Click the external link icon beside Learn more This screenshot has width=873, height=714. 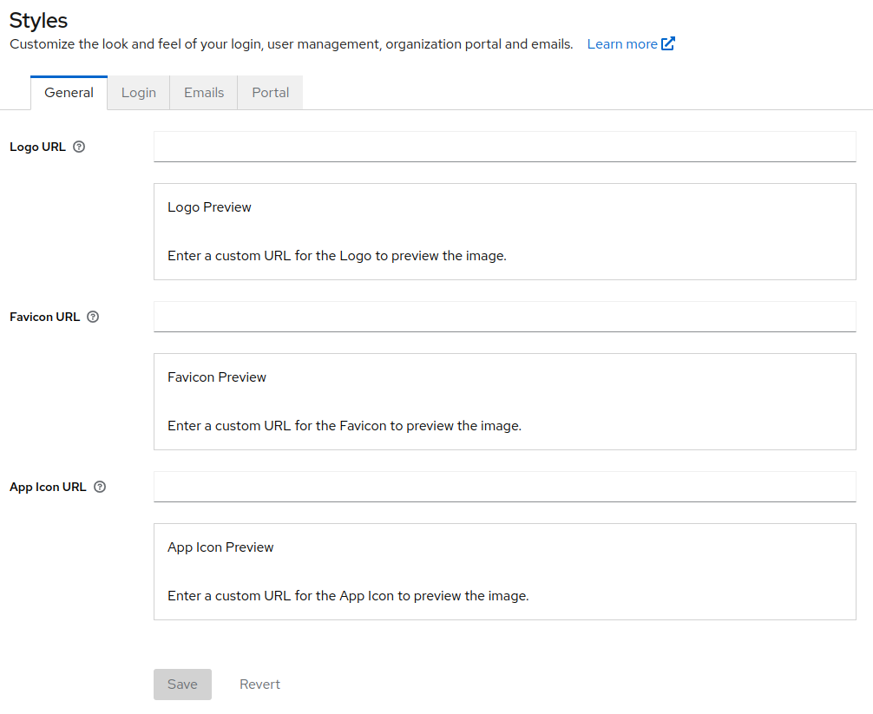[668, 44]
